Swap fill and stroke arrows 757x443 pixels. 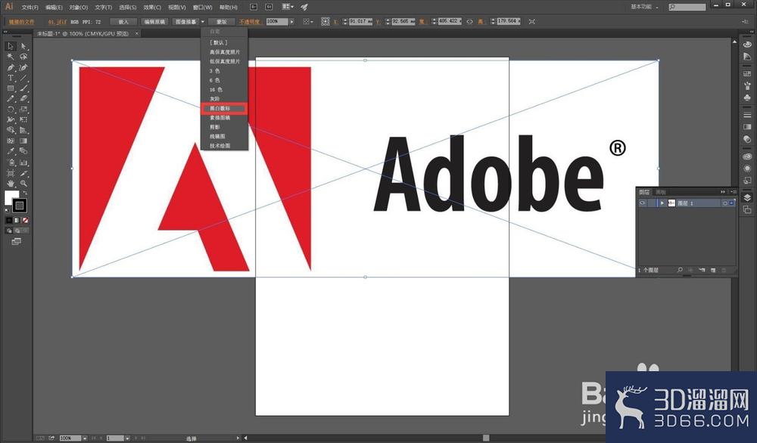tap(25, 193)
